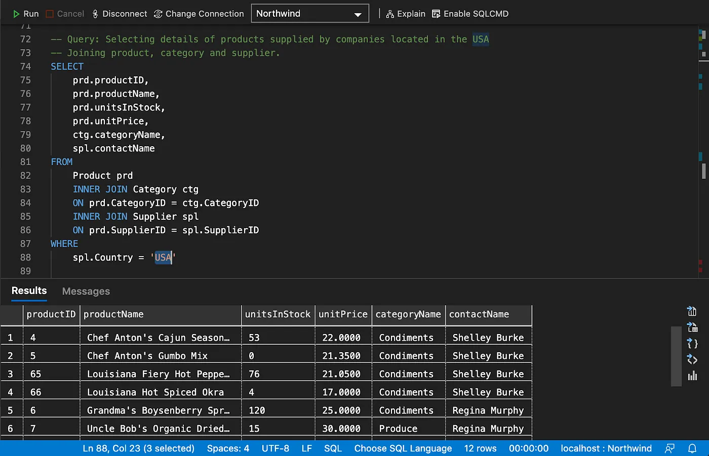The height and width of the screenshot is (456, 709).
Task: Switch to the Messages tab
Action: (86, 291)
